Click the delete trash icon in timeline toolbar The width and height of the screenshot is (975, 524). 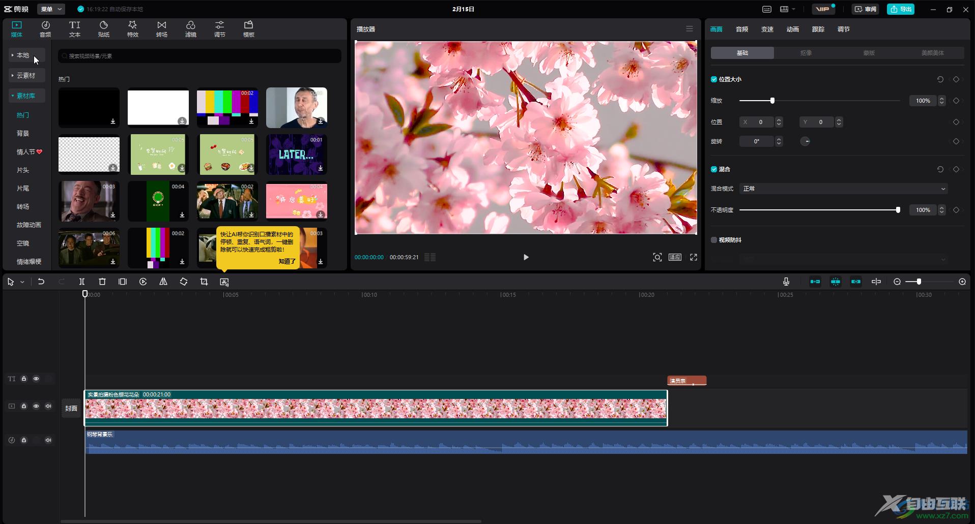[102, 282]
